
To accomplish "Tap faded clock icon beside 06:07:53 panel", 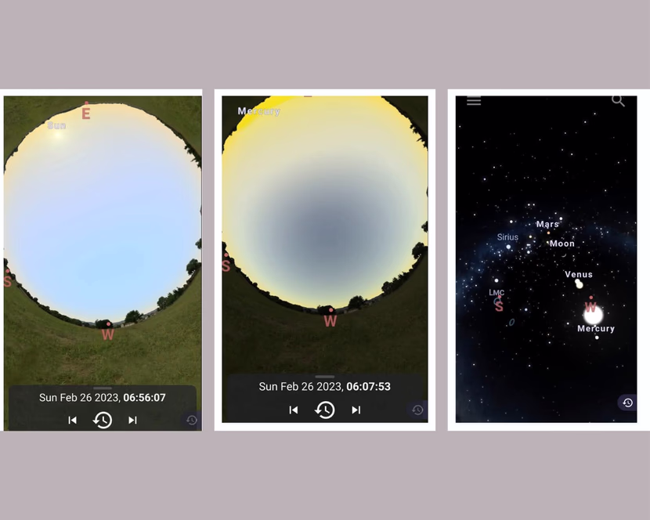I will point(417,410).
